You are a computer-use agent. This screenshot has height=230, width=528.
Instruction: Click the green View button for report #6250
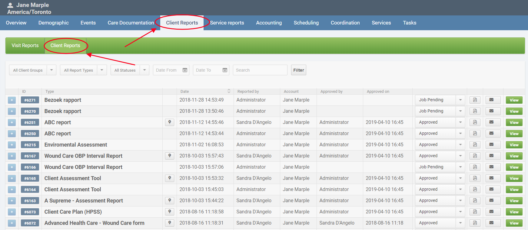tap(514, 134)
